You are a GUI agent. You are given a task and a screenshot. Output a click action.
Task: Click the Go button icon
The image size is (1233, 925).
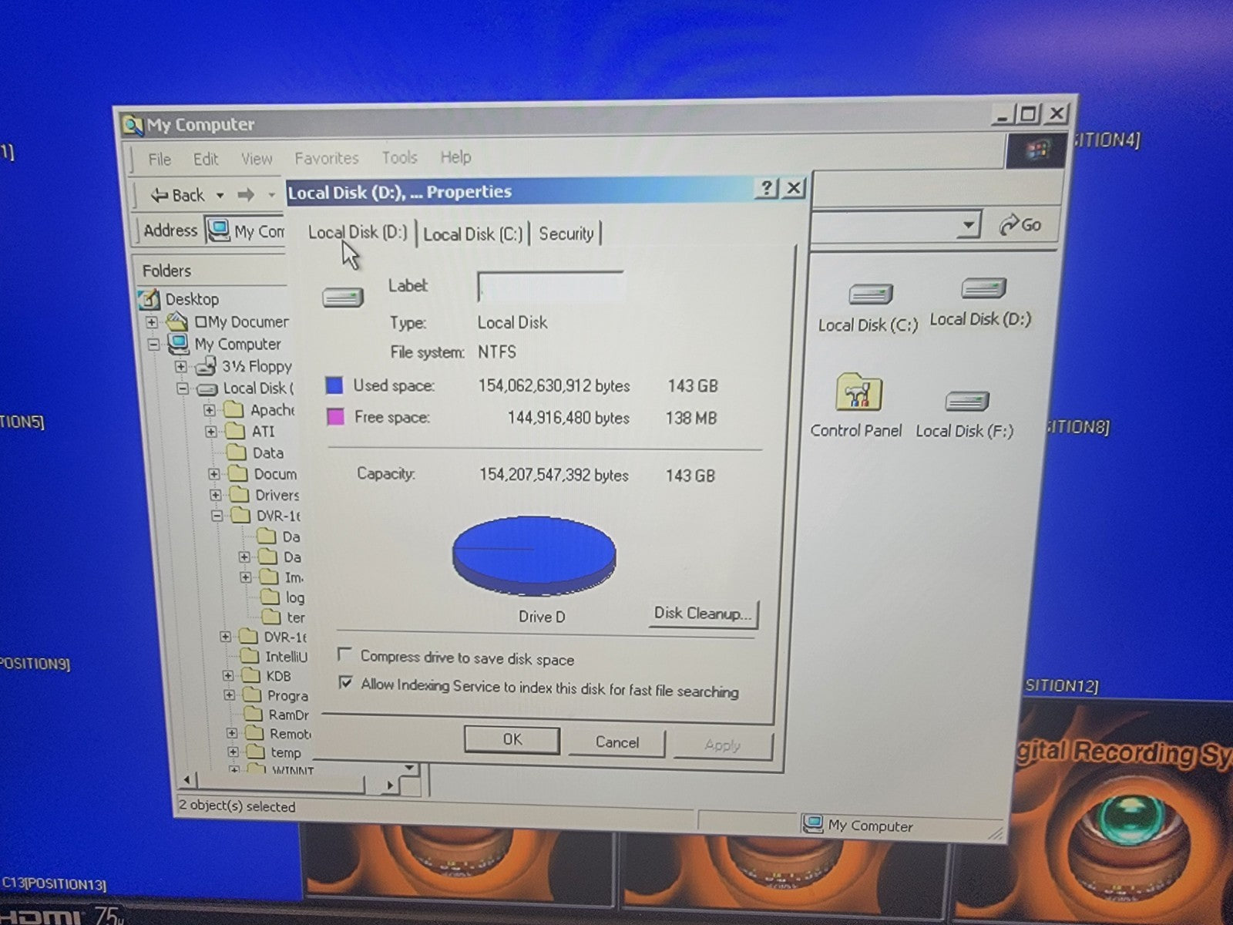click(1020, 224)
